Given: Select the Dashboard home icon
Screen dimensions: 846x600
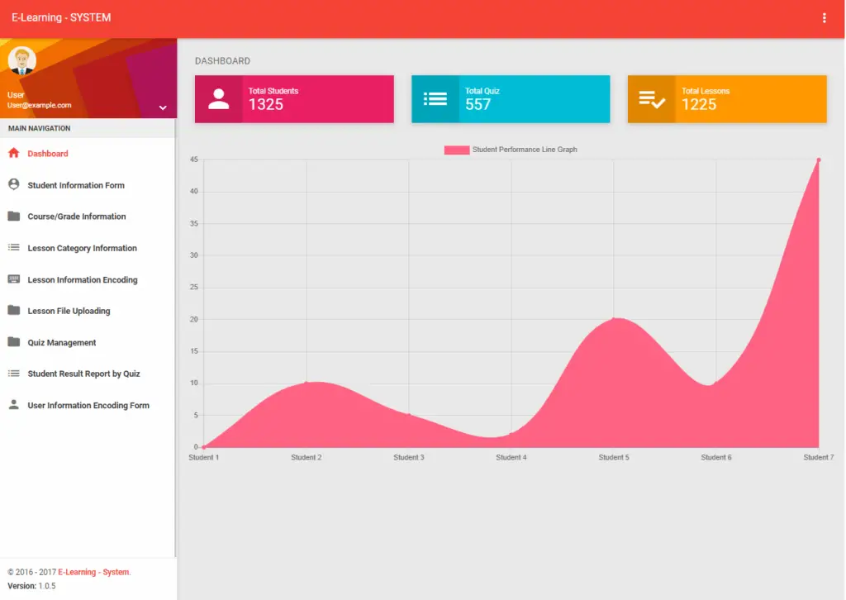Looking at the screenshot, I should (12, 153).
